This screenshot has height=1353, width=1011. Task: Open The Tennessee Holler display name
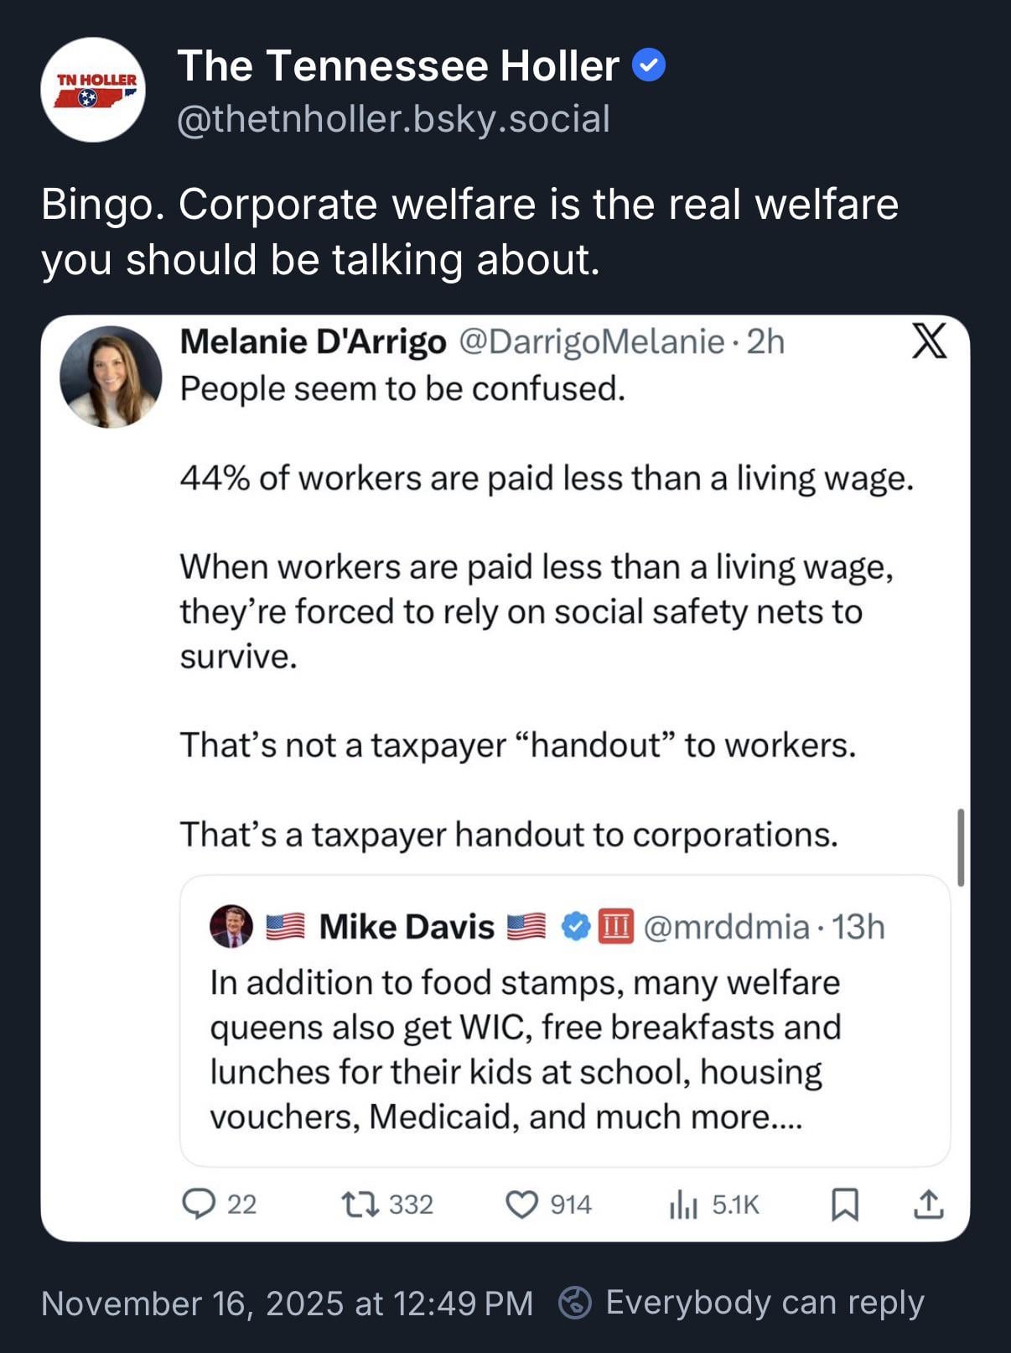coord(398,65)
